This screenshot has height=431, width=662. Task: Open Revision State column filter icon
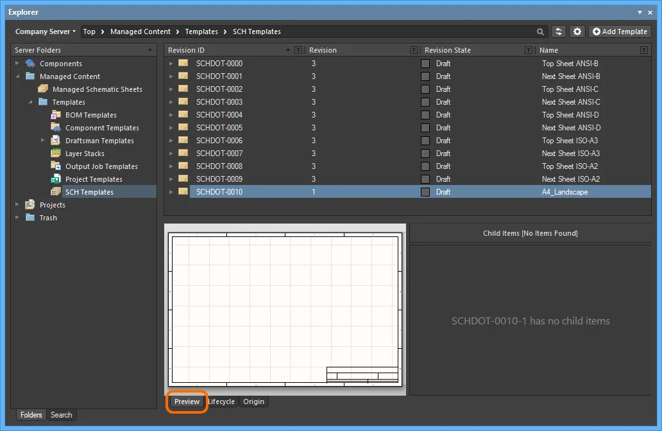[528, 50]
